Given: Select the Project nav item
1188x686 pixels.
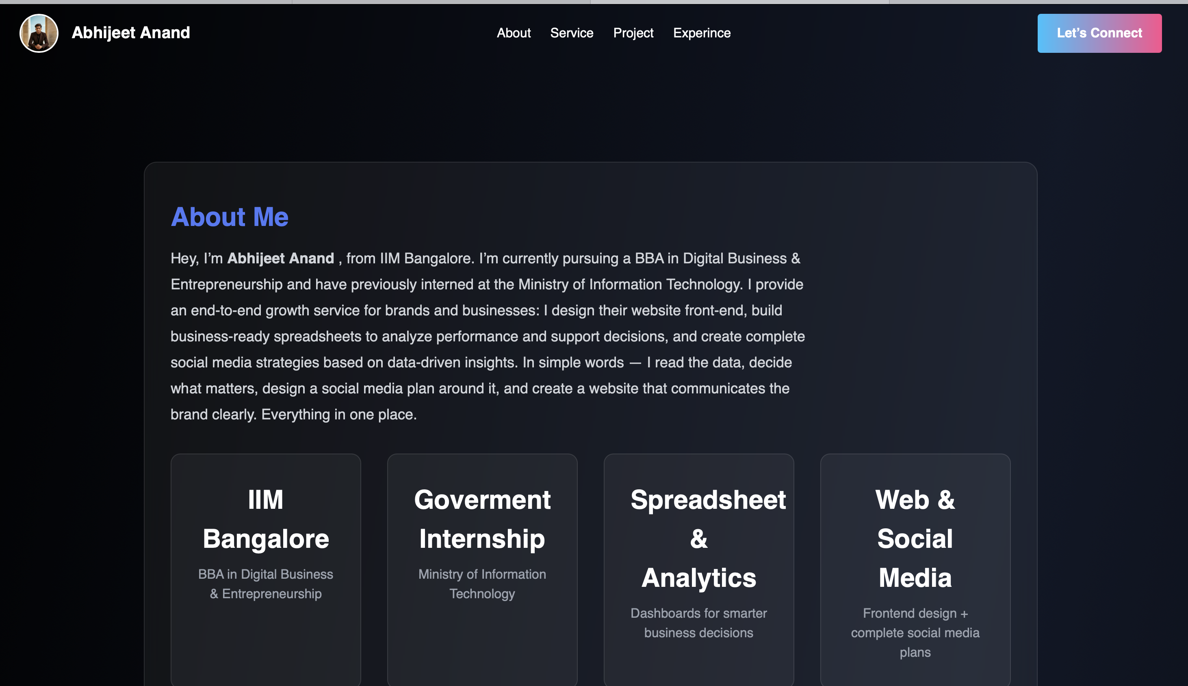Looking at the screenshot, I should pyautogui.click(x=633, y=33).
